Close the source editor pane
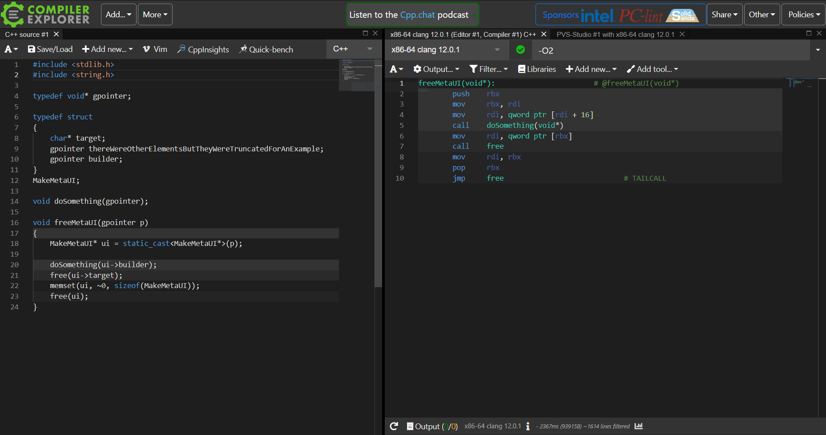 pyautogui.click(x=375, y=33)
